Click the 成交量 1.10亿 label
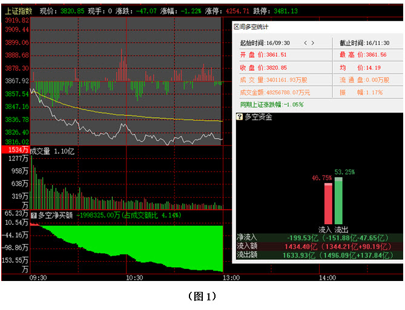The width and height of the screenshot is (405, 310). pyautogui.click(x=51, y=150)
